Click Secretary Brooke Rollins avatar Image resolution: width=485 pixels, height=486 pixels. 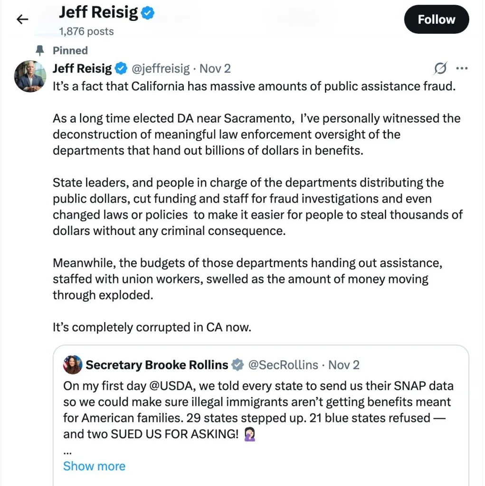73,364
